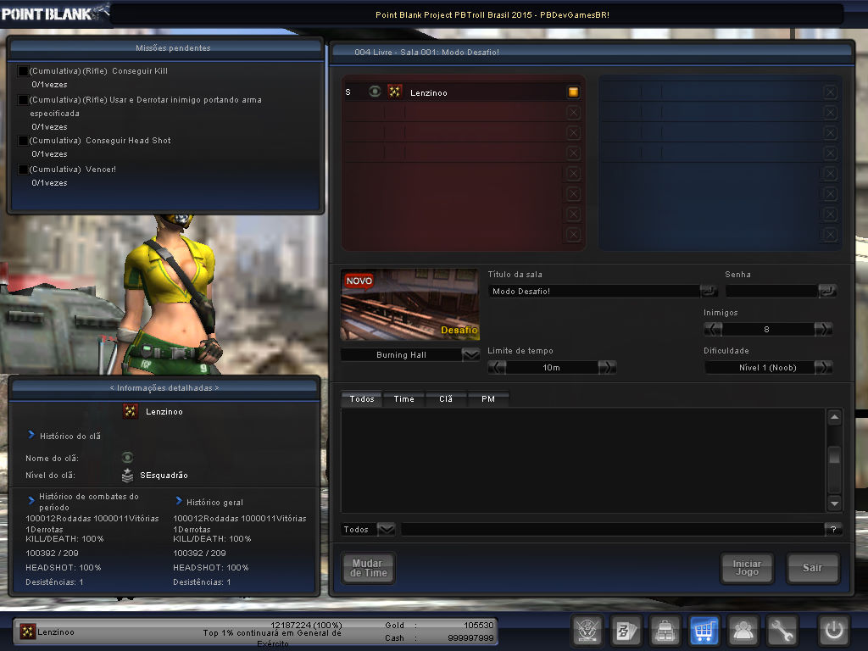Click the Informações detalhadas header

164,387
